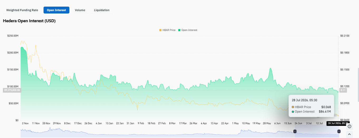Click the 0.11 right axis marker

click(x=343, y=90)
